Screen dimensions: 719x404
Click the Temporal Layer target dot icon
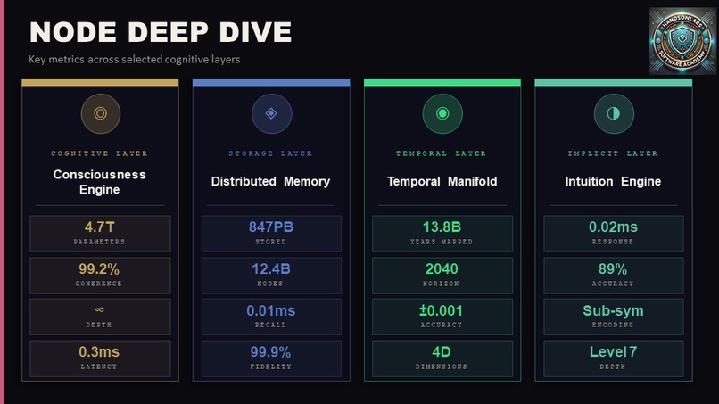click(x=442, y=114)
